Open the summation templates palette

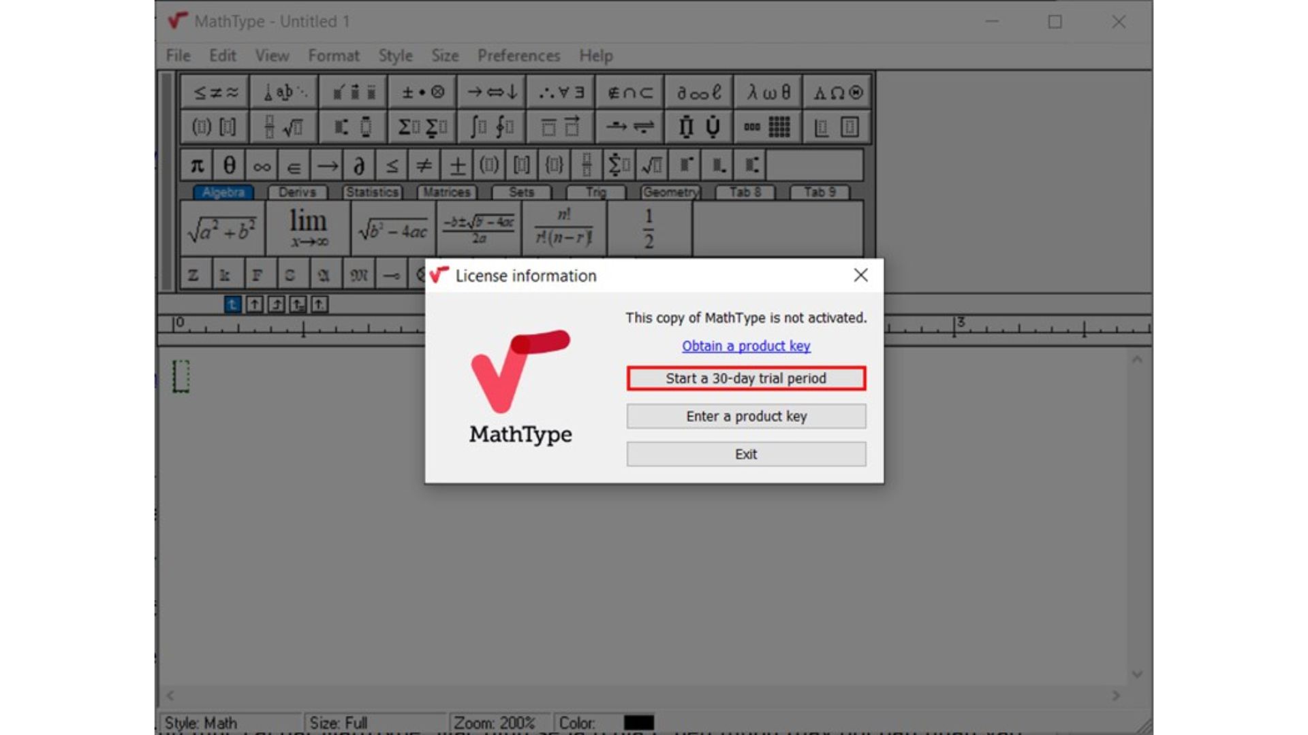(422, 127)
